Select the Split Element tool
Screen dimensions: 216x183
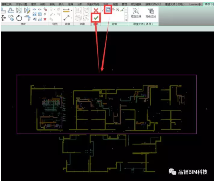click(34, 9)
